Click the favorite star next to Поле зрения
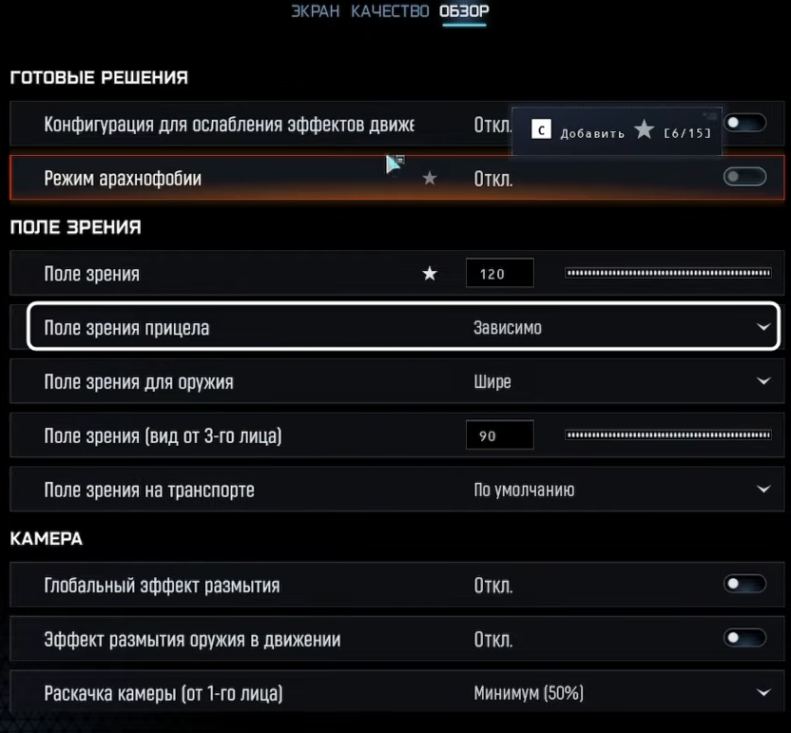 pyautogui.click(x=430, y=274)
